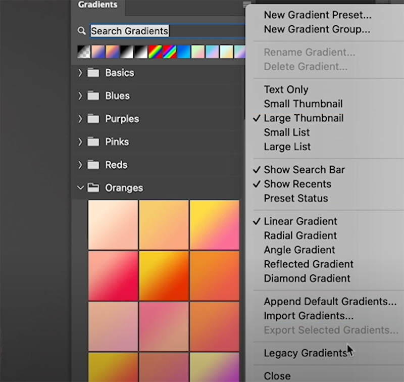Click the search magnifier icon

point(82,31)
